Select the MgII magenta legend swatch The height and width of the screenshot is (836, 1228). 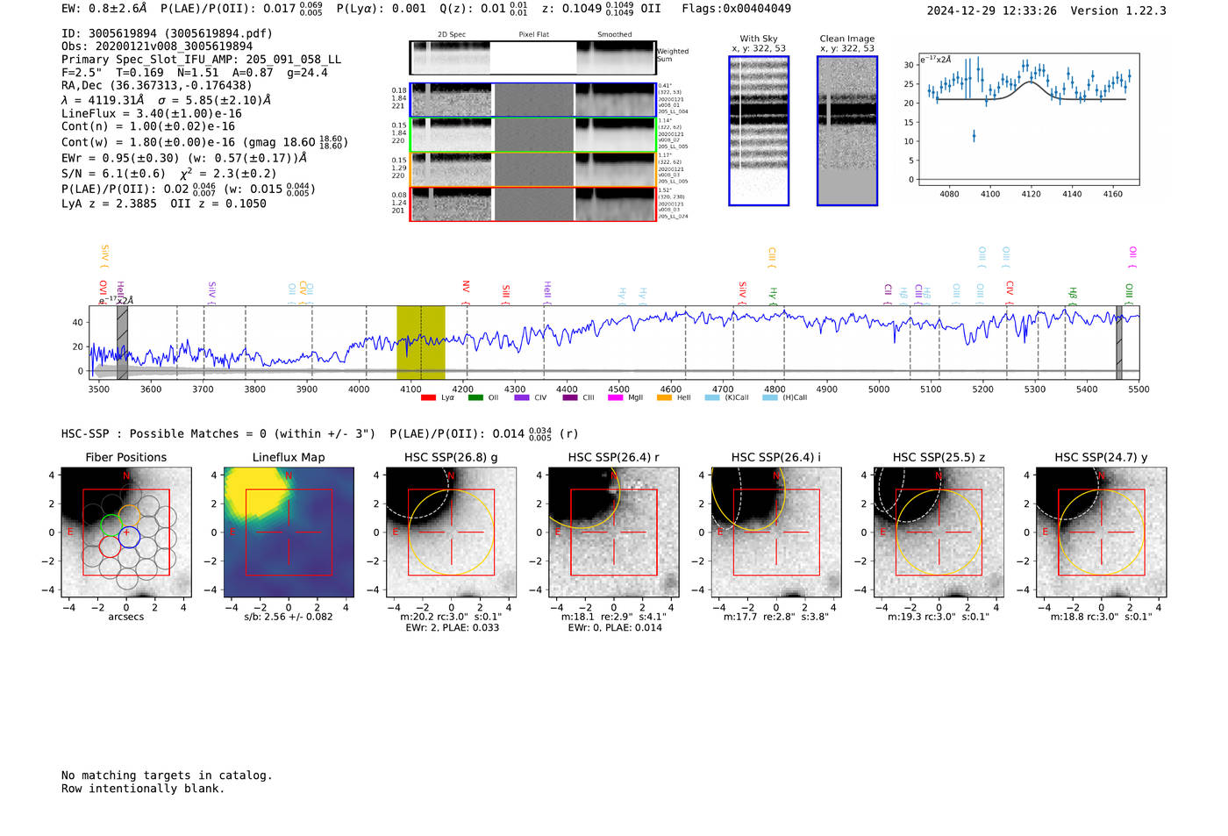click(x=615, y=397)
